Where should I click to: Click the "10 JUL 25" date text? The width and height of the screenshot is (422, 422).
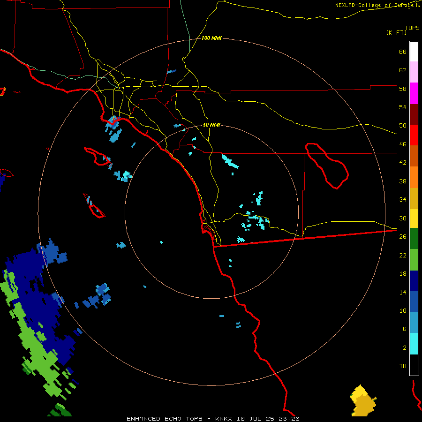pyautogui.click(x=255, y=419)
